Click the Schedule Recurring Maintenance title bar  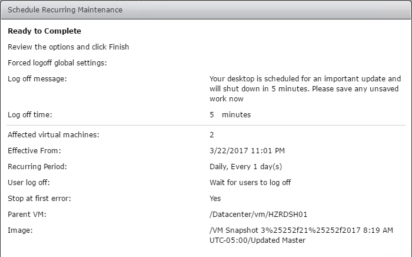coord(206,10)
